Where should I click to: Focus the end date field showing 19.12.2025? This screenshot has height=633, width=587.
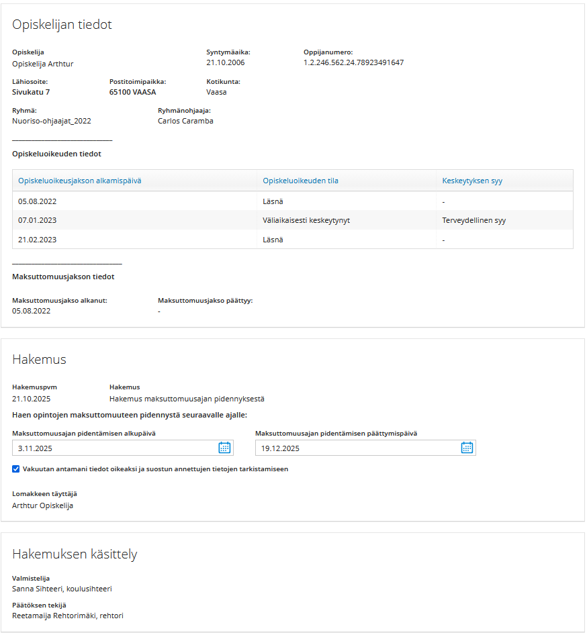click(x=356, y=448)
